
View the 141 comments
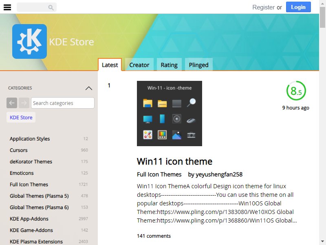click(x=154, y=236)
